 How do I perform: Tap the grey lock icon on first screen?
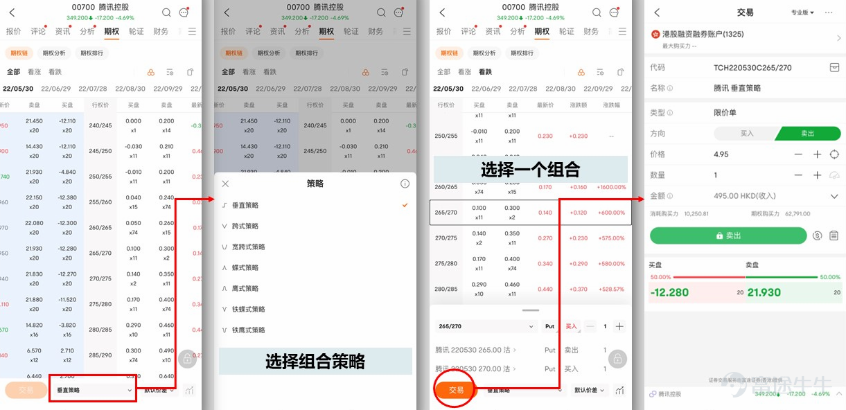(187, 359)
